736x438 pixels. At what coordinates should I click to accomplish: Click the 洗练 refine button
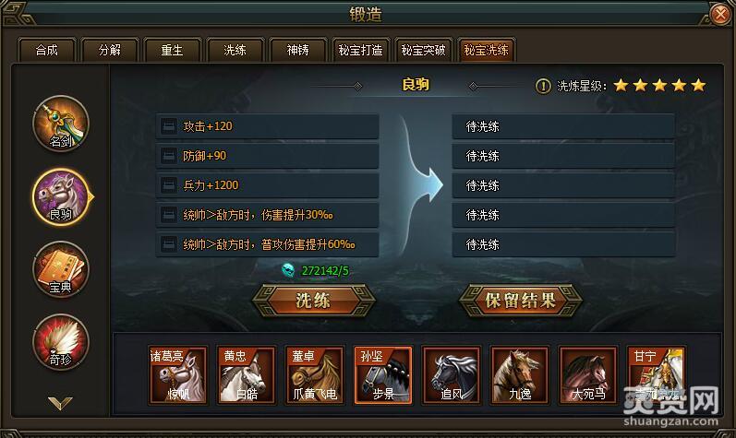pos(314,300)
